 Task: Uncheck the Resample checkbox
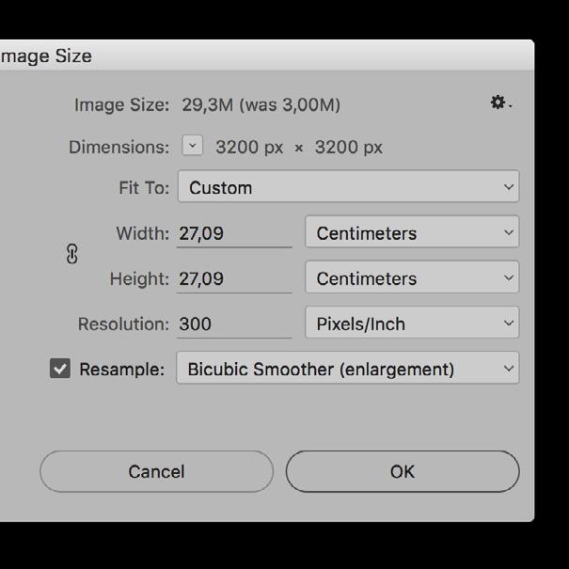60,369
